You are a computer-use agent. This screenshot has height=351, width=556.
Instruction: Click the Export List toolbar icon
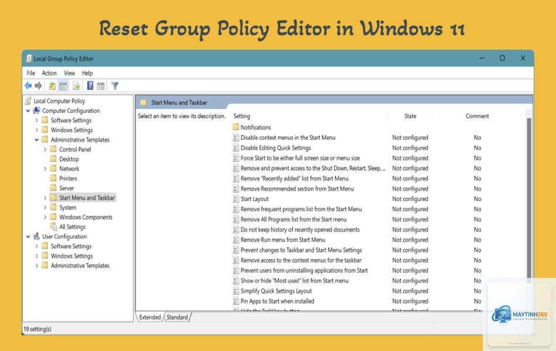pos(76,86)
